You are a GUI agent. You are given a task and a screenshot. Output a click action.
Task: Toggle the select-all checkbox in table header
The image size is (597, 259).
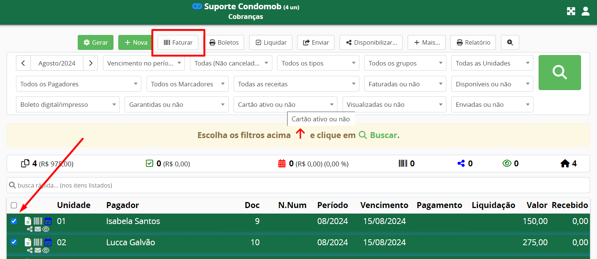[14, 205]
